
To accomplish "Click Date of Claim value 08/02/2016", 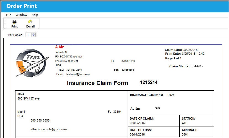I will coord(137,123).
